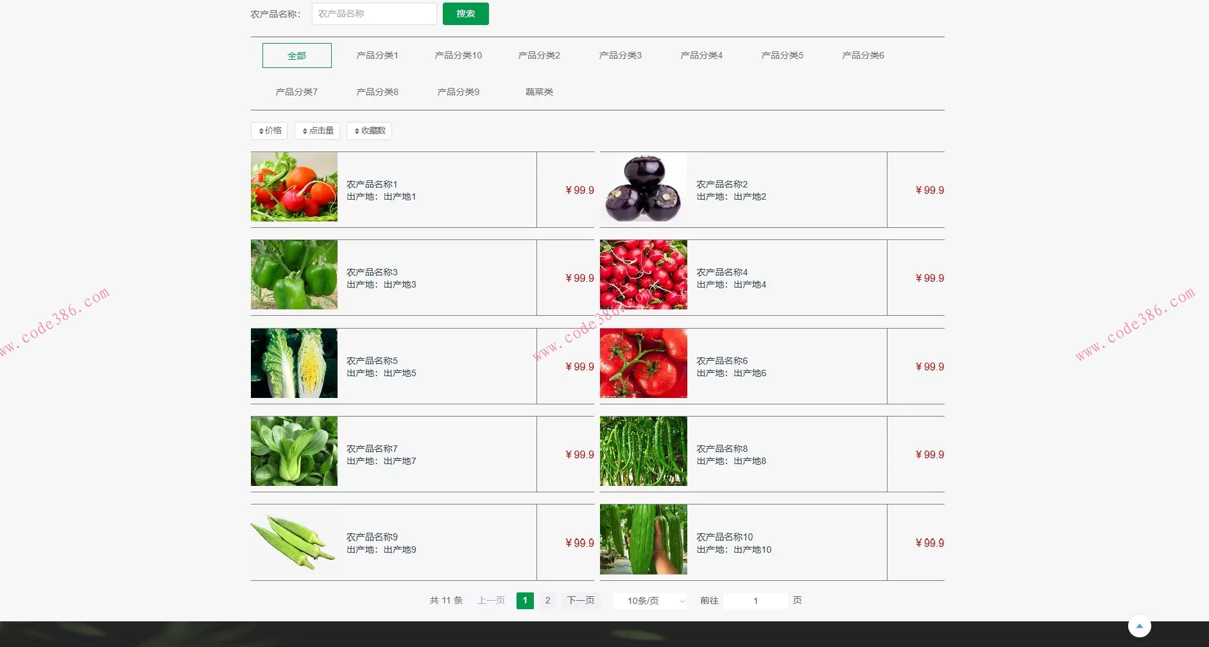Go to pagination page 2
The image size is (1209, 647).
(x=547, y=601)
